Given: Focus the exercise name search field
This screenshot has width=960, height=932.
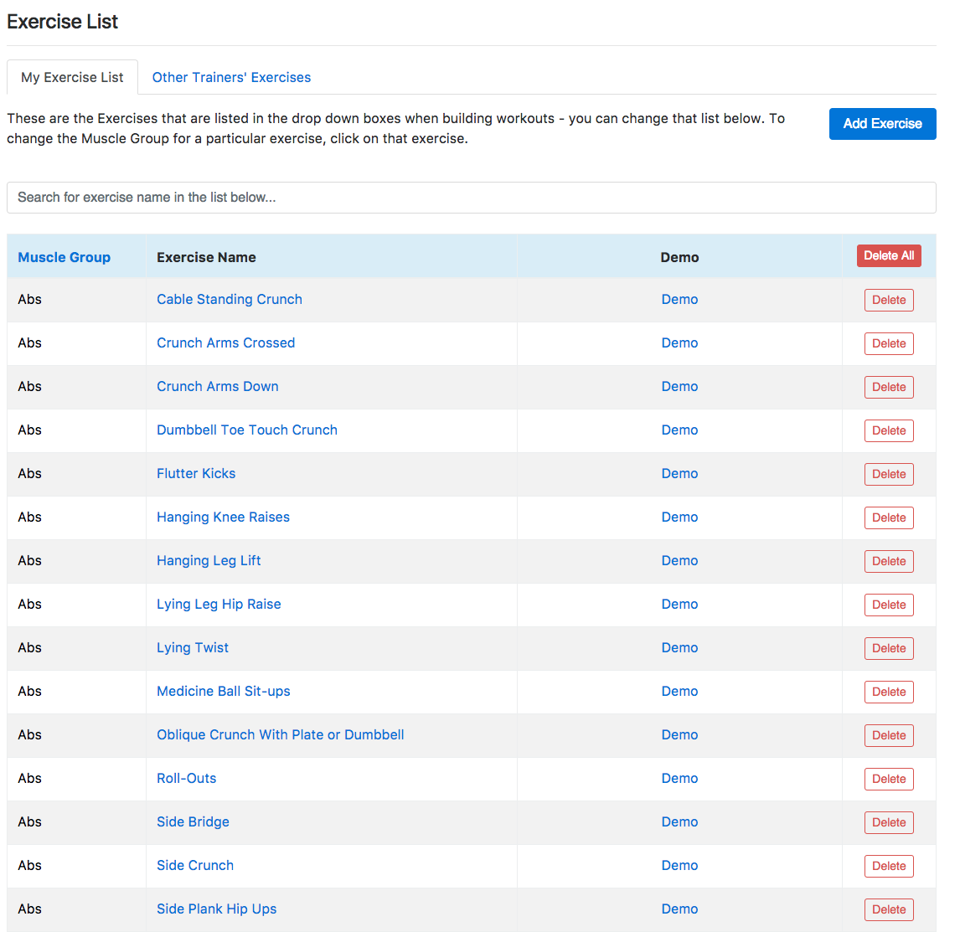Looking at the screenshot, I should click(472, 197).
